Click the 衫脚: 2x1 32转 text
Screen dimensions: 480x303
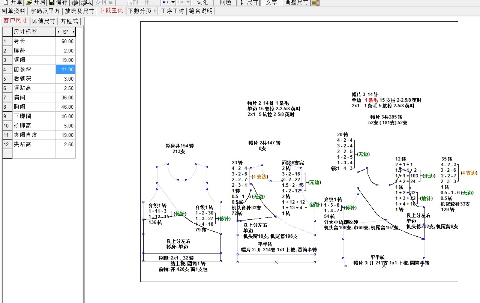(x=176, y=258)
